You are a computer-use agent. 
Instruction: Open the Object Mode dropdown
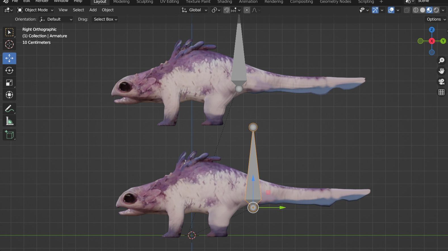(x=35, y=10)
